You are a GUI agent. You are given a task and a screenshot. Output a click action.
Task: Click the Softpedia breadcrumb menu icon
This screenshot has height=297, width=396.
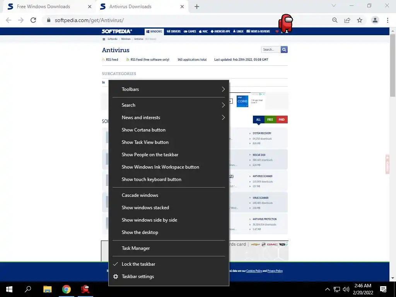(x=104, y=39)
